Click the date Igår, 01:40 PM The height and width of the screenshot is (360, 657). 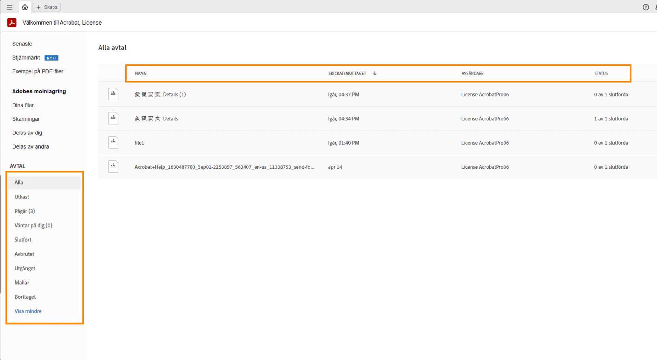pyautogui.click(x=344, y=143)
